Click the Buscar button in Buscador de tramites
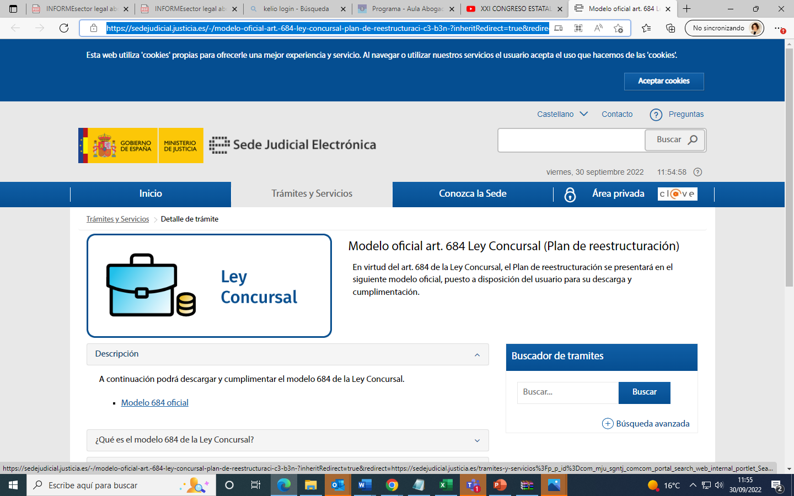794x496 pixels. pyautogui.click(x=644, y=392)
